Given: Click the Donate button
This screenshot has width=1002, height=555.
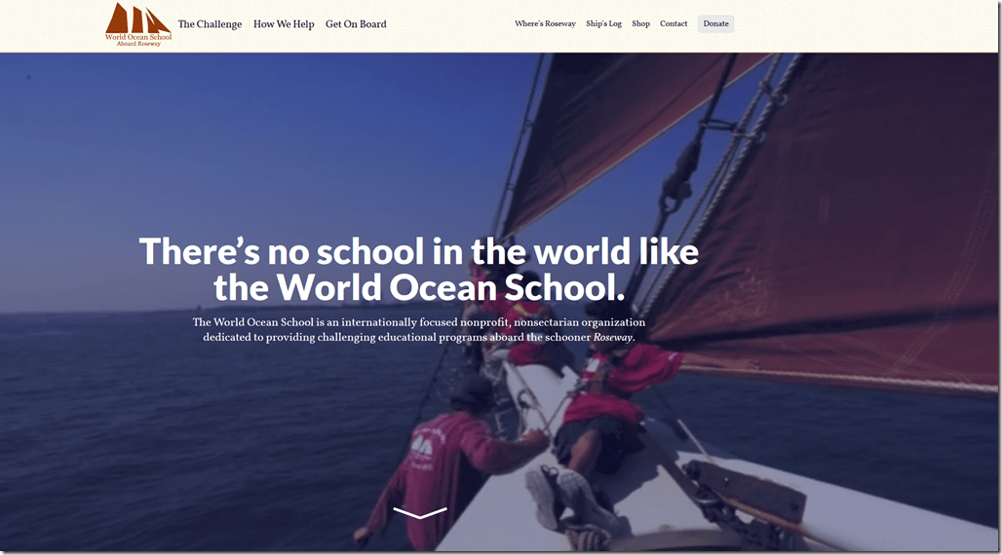Looking at the screenshot, I should pyautogui.click(x=715, y=23).
